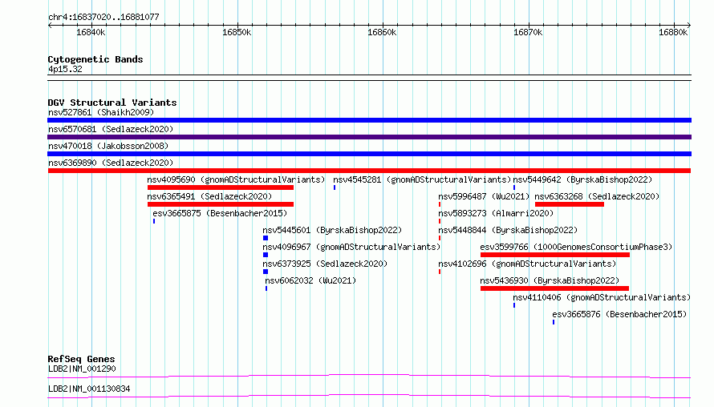Click the blue marker under nsv6373925
Screen dimensions: 714x407
click(x=266, y=272)
